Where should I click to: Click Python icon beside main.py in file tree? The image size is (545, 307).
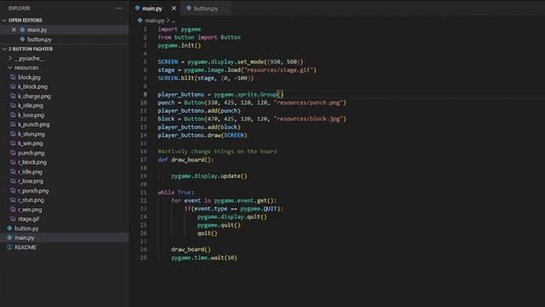(9, 238)
